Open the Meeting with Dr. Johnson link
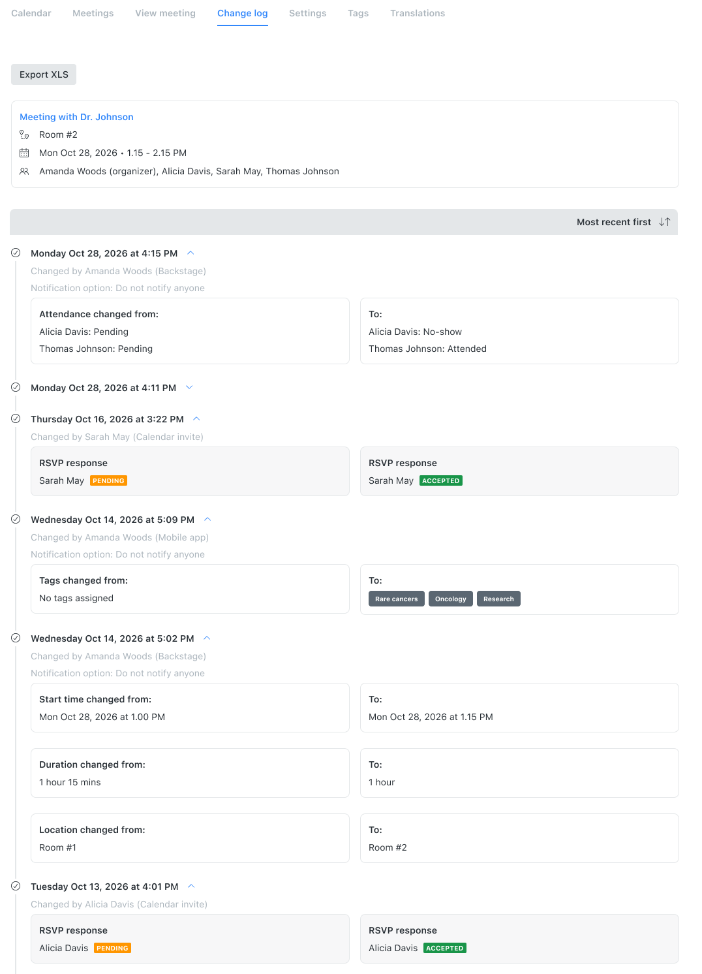This screenshot has width=702, height=974. pos(76,117)
